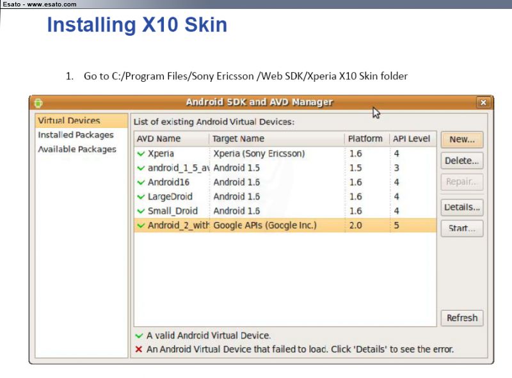Click the 'Installing X10 Skin' slide title

(x=137, y=25)
